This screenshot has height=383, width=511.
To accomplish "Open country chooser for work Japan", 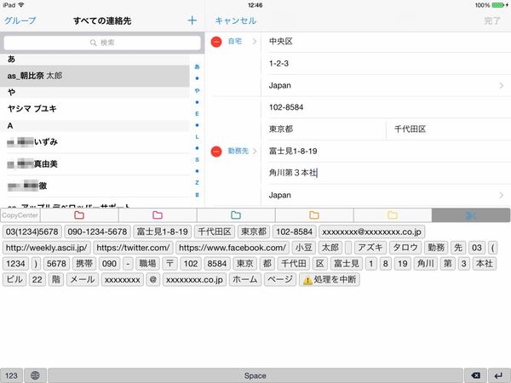I will (386, 195).
